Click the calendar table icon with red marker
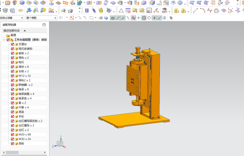Viewport: 244px width, 156px height. click(x=128, y=11)
